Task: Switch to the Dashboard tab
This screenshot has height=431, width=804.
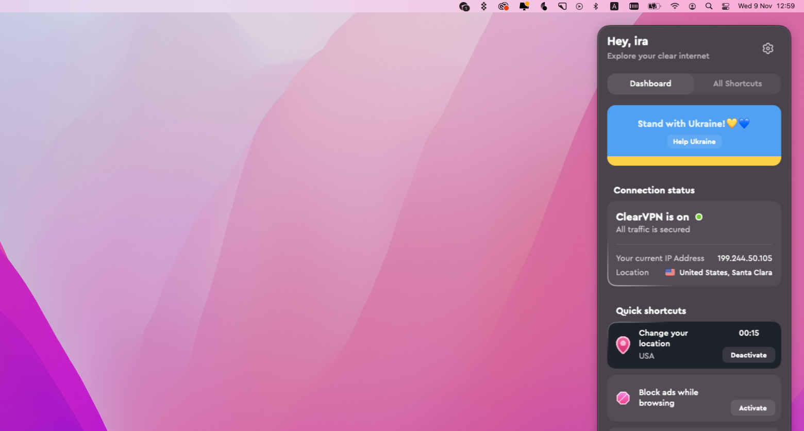Action: 650,84
